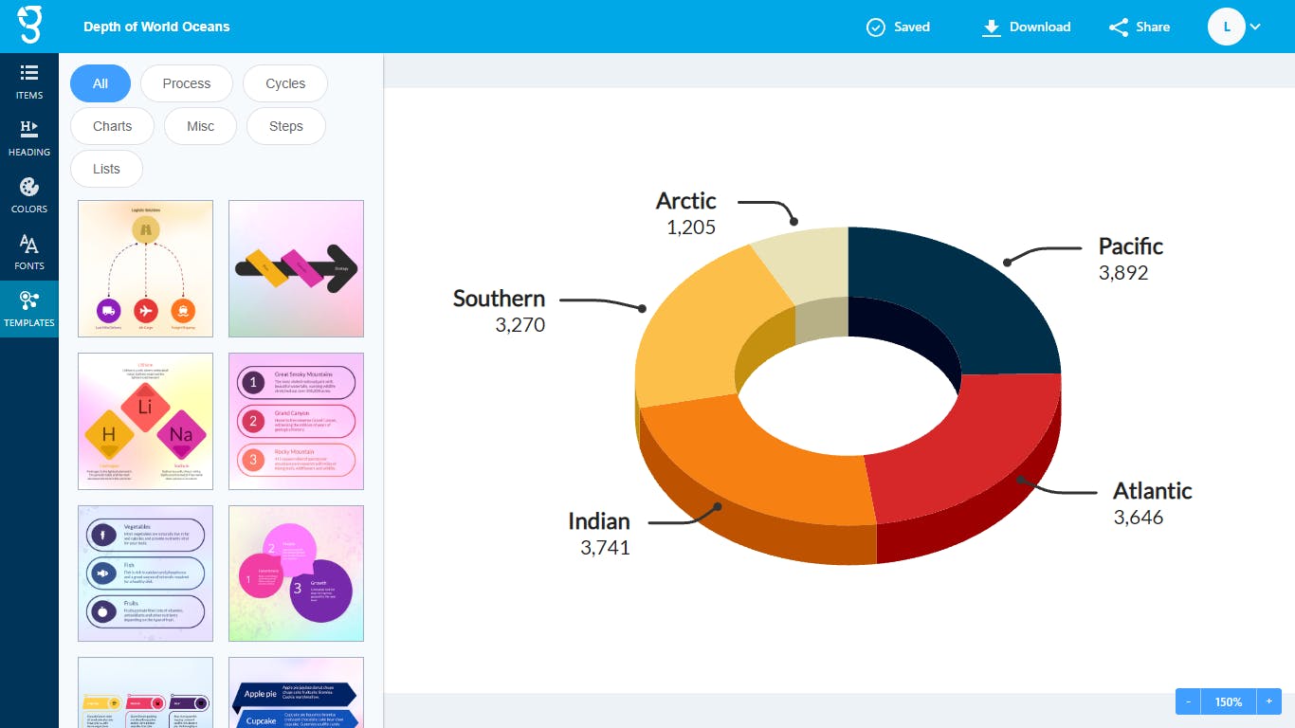Image resolution: width=1295 pixels, height=728 pixels.
Task: Open the user avatar L menu
Action: click(x=1227, y=27)
